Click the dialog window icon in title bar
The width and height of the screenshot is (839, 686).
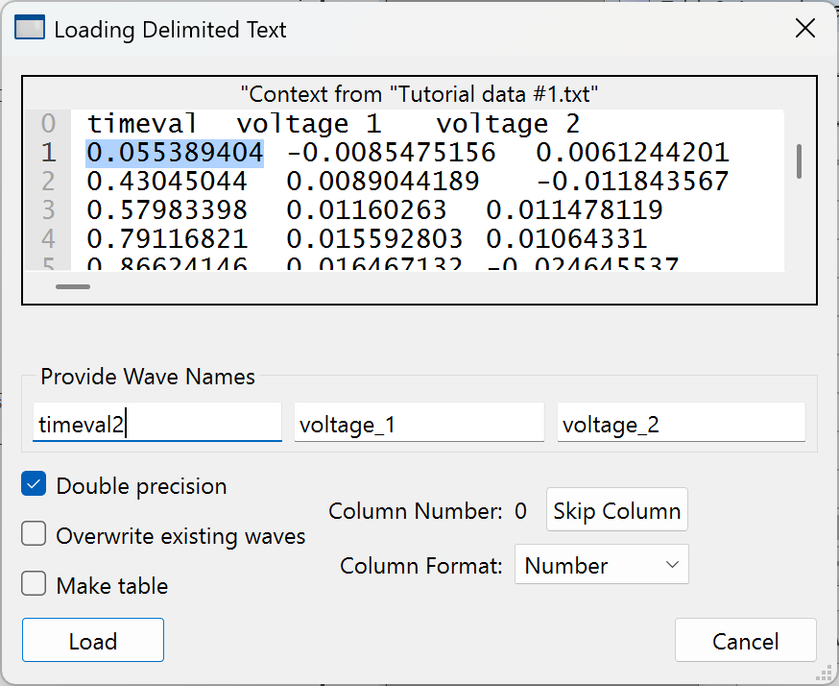[31, 29]
